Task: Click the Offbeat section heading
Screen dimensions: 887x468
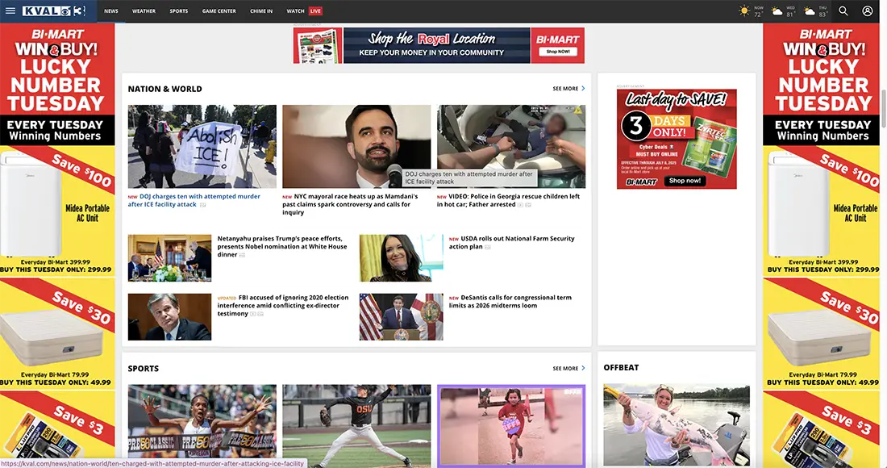Action: 621,368
